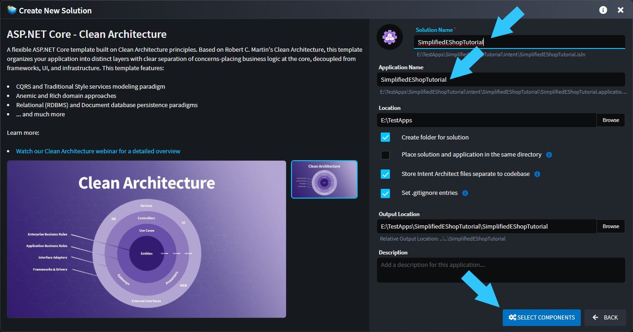The image size is (633, 332).
Task: Click the purple solution icon avatar
Action: point(390,37)
